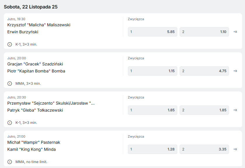The height and width of the screenshot is (168, 245).
Task: Open Krzysztof "Malicha" Maliszewski fight details
Action: click(39, 25)
